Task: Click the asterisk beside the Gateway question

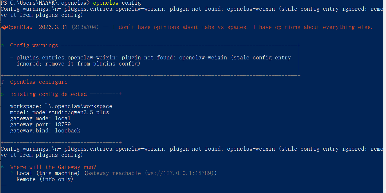Action: (2, 167)
